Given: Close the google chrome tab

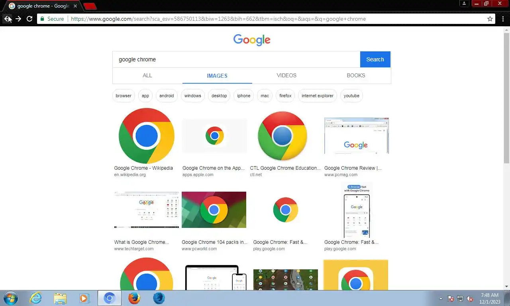Looking at the screenshot, I should tap(75, 6).
